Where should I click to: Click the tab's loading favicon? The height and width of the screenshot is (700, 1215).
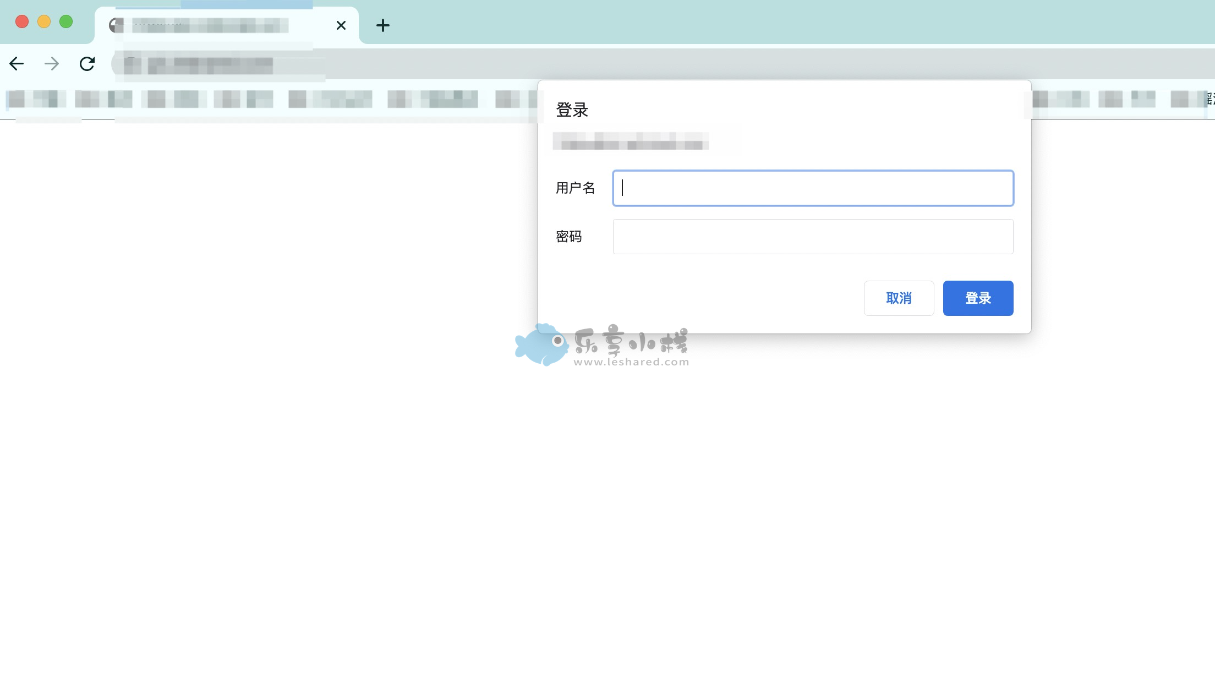116,25
